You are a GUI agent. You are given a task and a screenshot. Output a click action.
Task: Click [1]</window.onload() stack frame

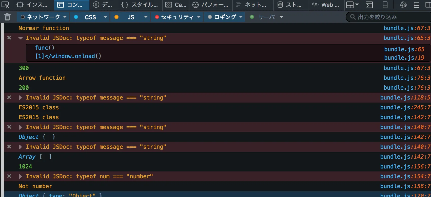tap(68, 56)
